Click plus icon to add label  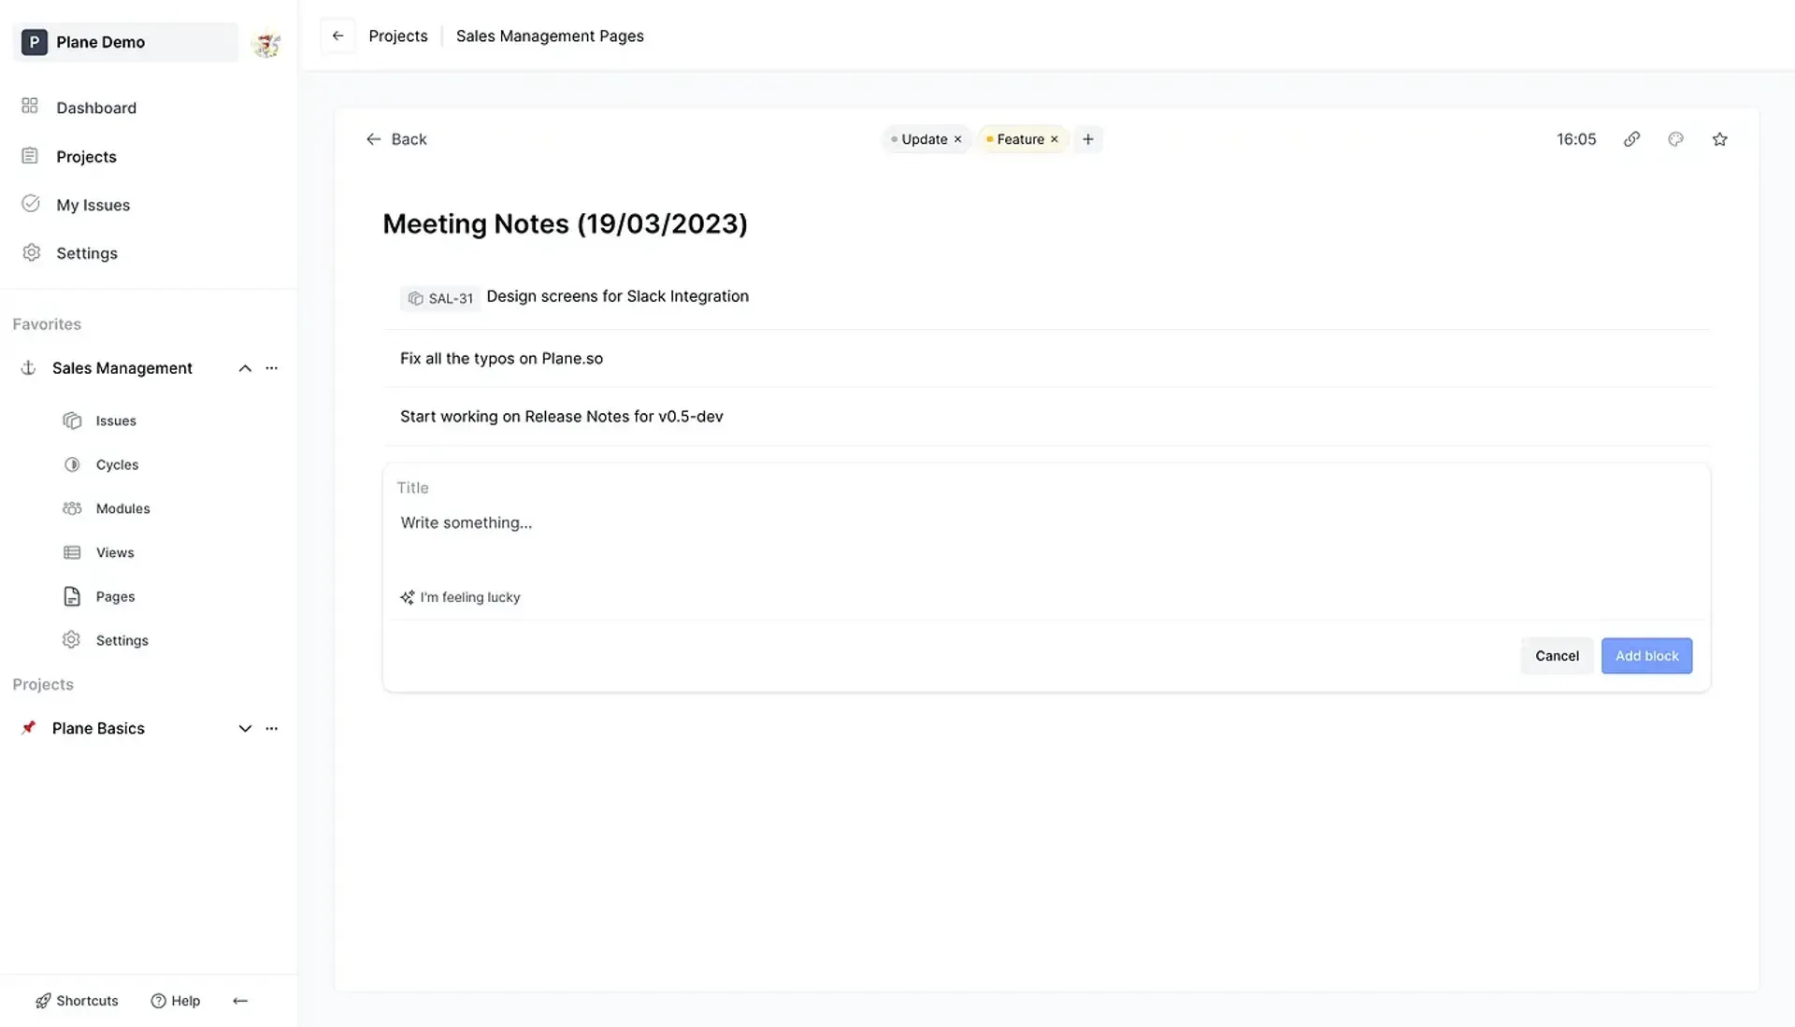pyautogui.click(x=1087, y=139)
